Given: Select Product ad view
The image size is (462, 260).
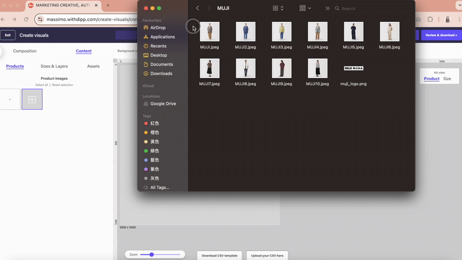Looking at the screenshot, I should (431, 79).
